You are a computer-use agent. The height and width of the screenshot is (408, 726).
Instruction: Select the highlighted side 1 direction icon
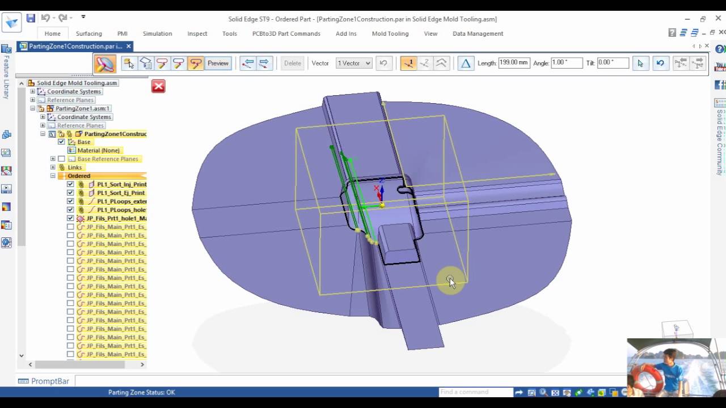coord(408,63)
